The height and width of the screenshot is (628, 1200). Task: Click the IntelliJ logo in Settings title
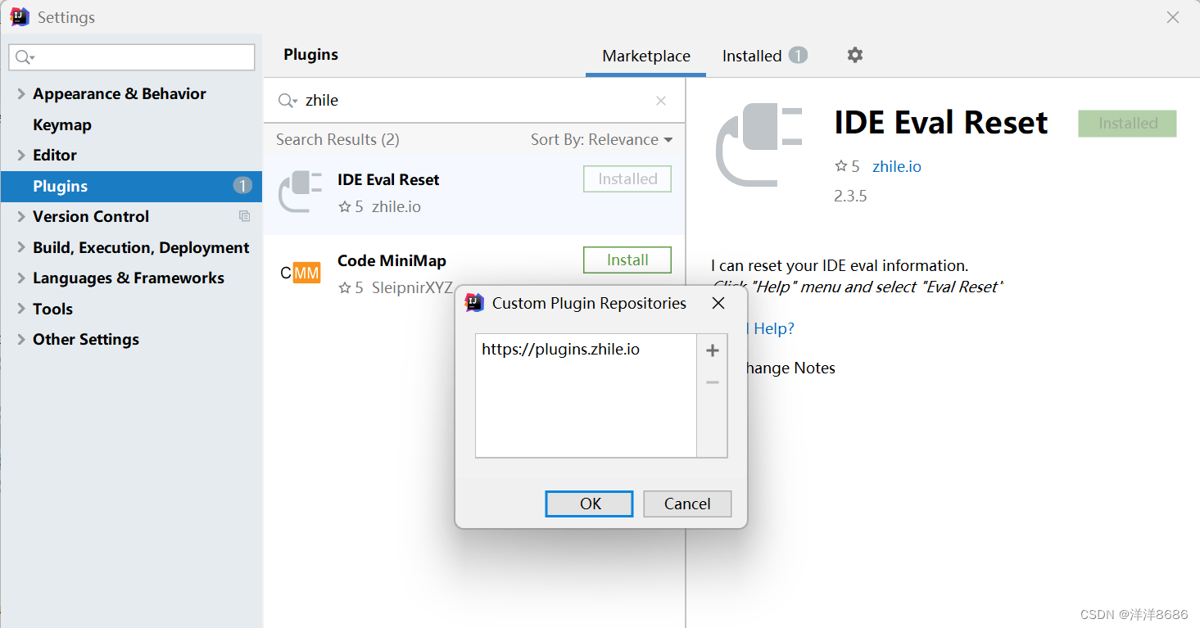[x=20, y=17]
